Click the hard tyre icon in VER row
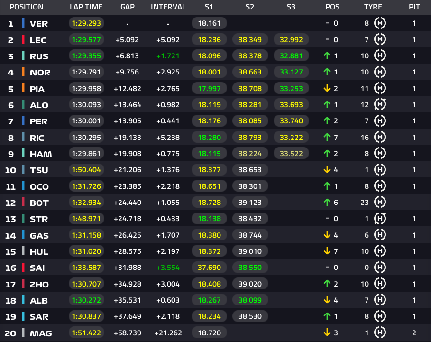Viewport: 431px width, 342px height. click(380, 23)
